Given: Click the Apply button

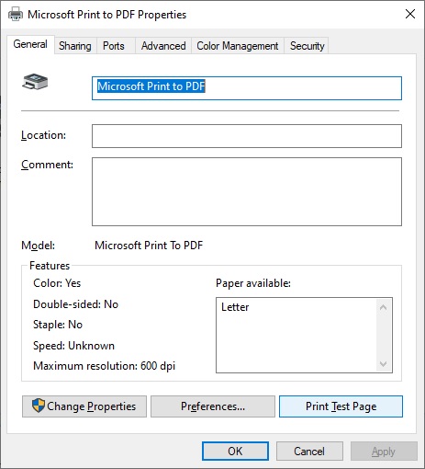Looking at the screenshot, I should click(384, 452).
